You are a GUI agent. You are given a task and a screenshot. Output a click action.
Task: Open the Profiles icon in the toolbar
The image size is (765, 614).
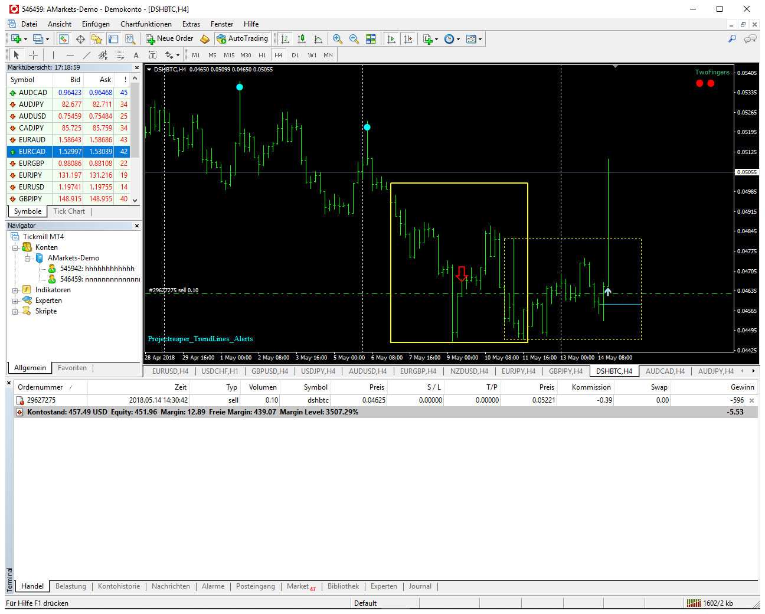38,39
